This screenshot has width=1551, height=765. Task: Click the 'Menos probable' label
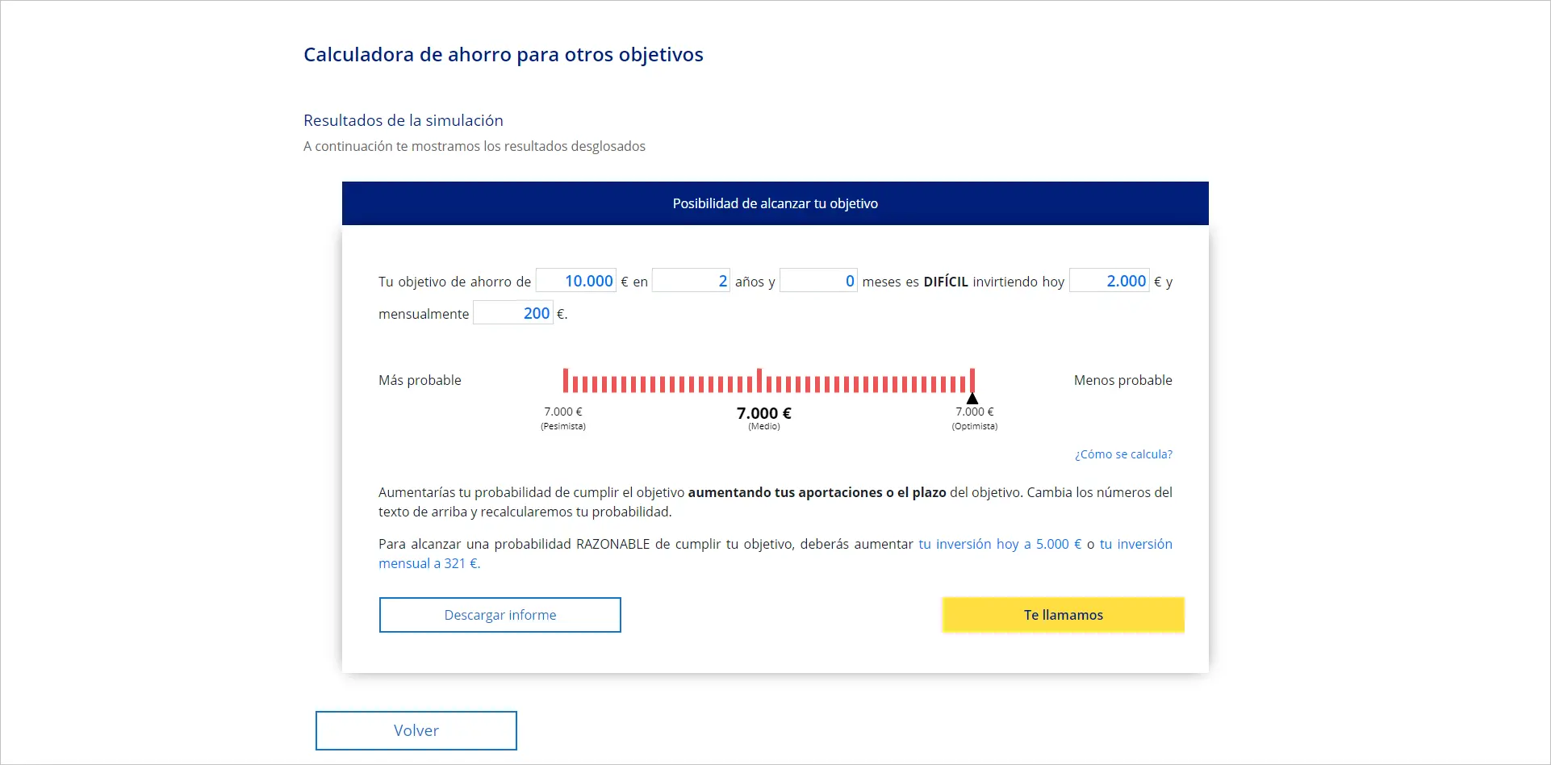tap(1122, 380)
